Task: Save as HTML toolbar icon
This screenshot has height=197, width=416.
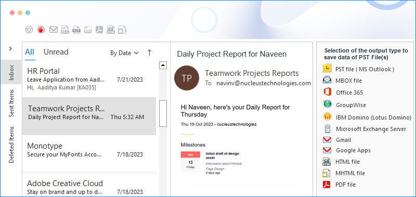Action: [x=111, y=30]
